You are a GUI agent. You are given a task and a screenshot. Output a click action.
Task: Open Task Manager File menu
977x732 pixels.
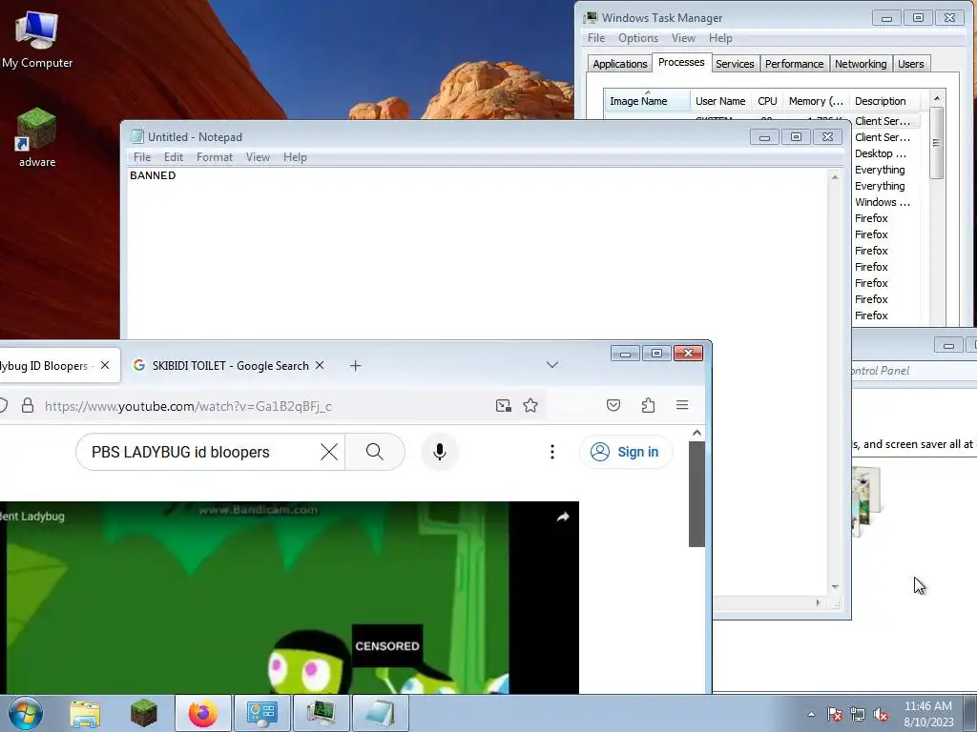[x=596, y=38]
